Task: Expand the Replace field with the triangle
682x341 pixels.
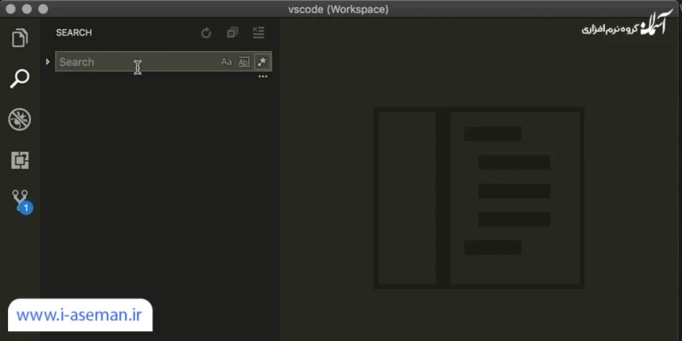Action: [x=47, y=62]
